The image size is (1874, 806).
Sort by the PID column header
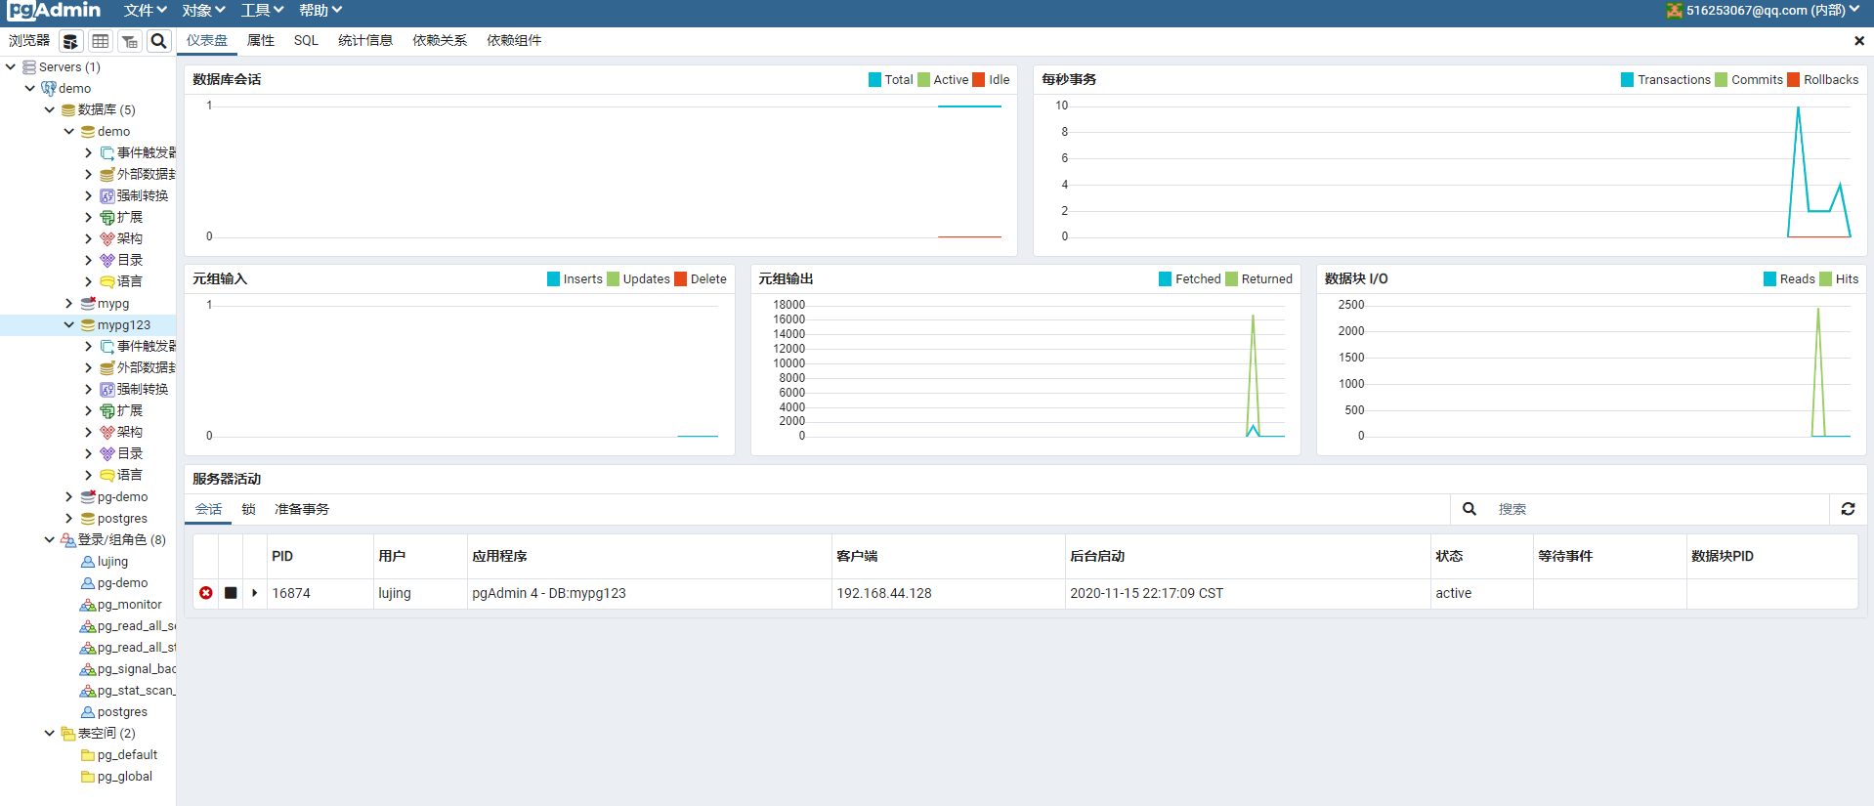(x=320, y=556)
